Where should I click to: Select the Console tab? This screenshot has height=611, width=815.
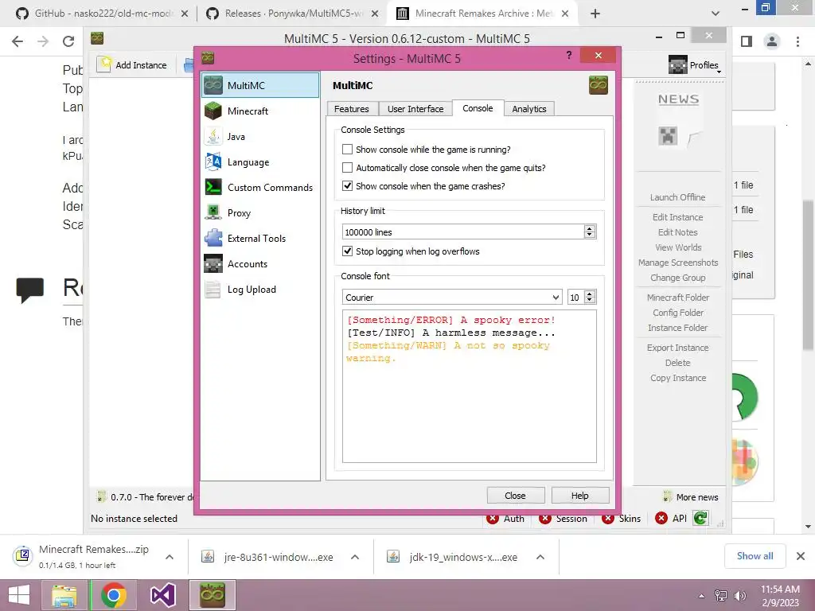tap(478, 108)
